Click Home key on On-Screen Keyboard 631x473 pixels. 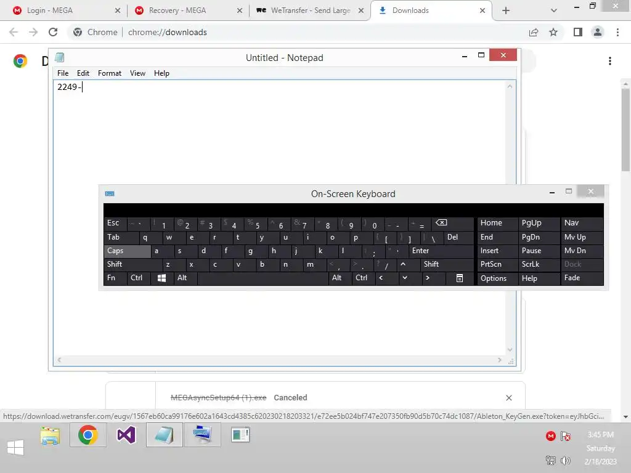497,223
